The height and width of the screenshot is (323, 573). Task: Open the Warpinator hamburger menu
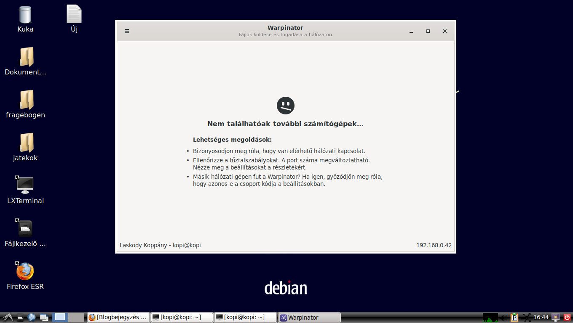(127, 31)
